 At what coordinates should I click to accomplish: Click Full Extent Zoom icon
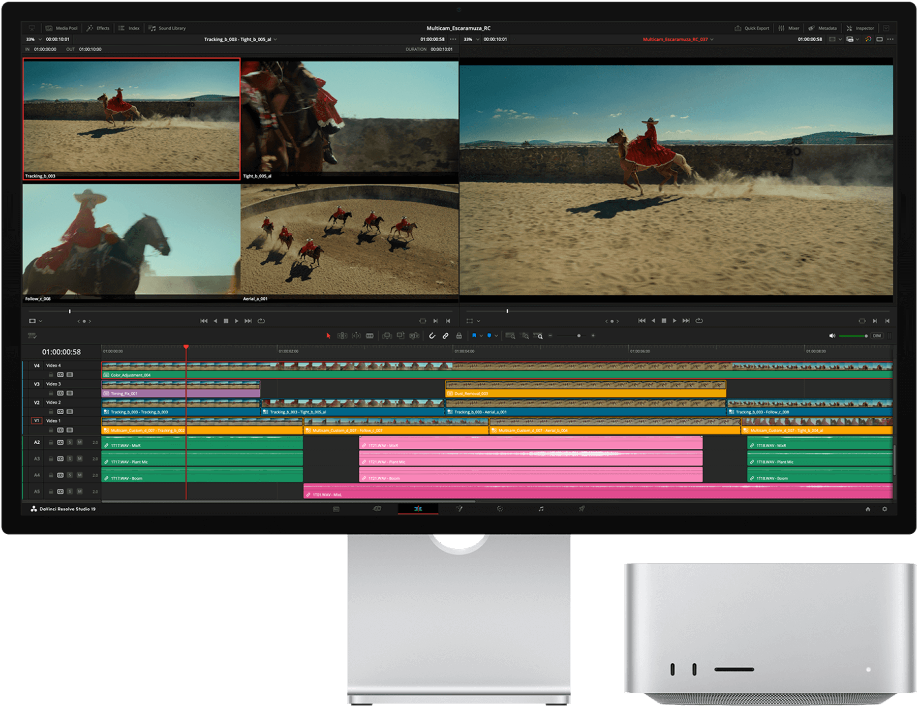click(x=510, y=336)
